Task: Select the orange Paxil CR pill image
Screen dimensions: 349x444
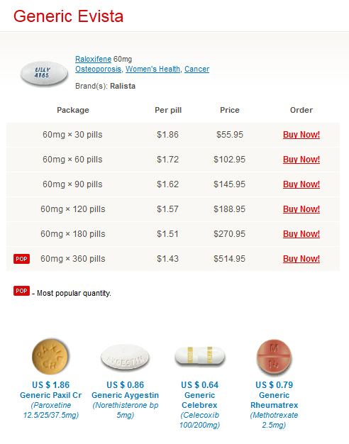Action: coord(50,356)
